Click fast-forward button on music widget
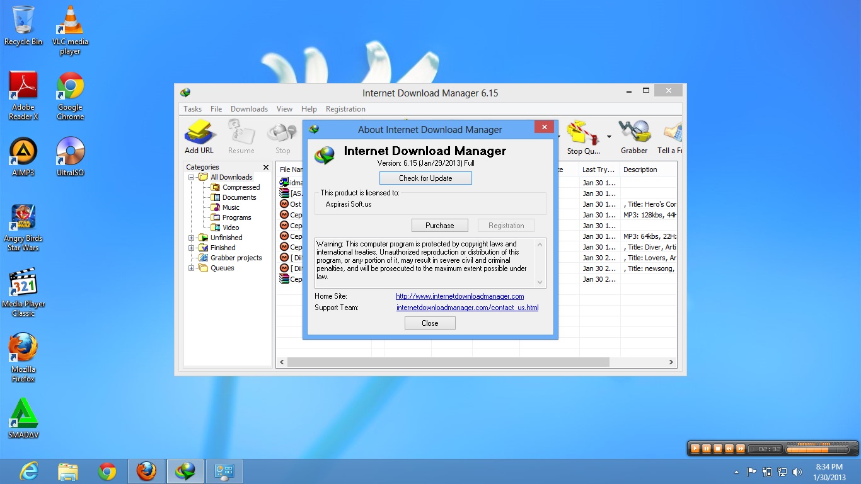Image resolution: width=861 pixels, height=484 pixels. [741, 449]
